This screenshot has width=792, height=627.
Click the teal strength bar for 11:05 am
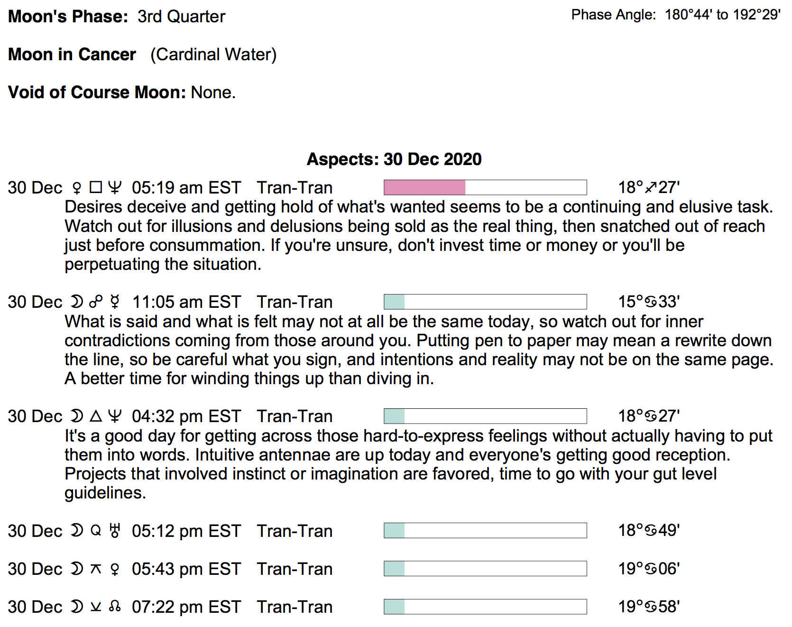[x=485, y=302]
